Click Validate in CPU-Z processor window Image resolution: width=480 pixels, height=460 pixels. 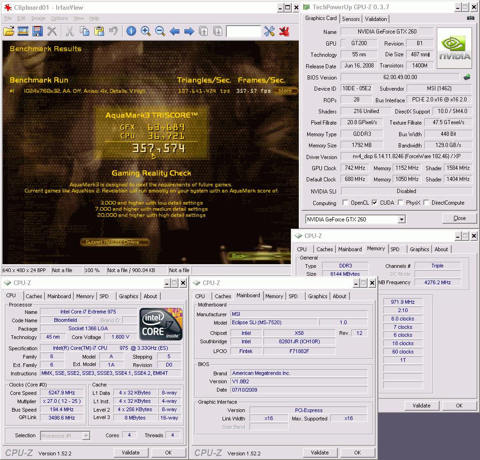pos(131,453)
